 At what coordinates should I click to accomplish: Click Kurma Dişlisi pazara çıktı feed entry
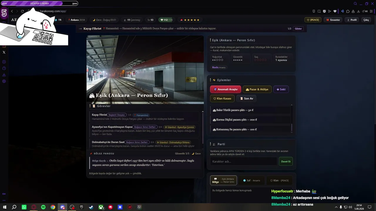click(250, 120)
